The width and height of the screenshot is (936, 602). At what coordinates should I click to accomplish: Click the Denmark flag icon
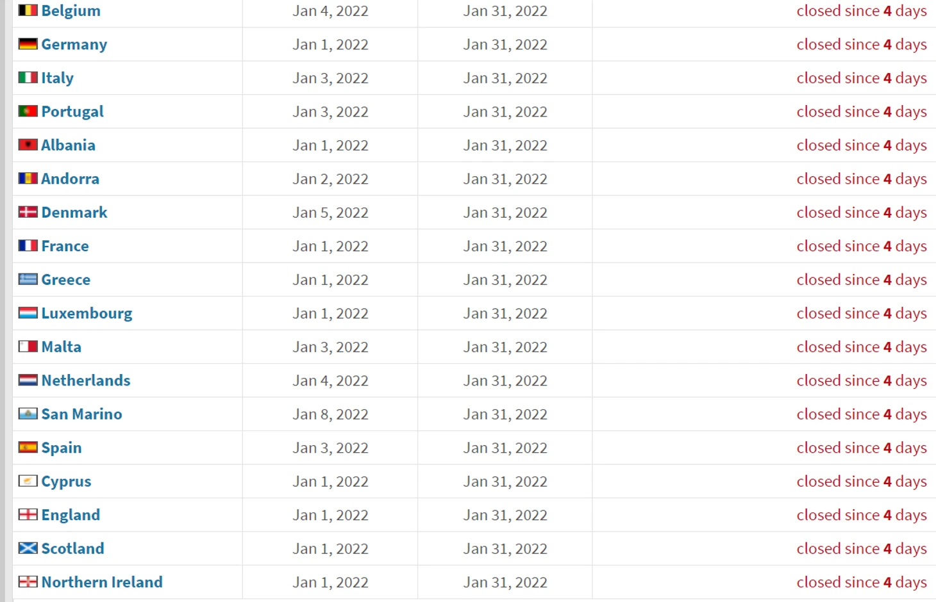click(28, 212)
